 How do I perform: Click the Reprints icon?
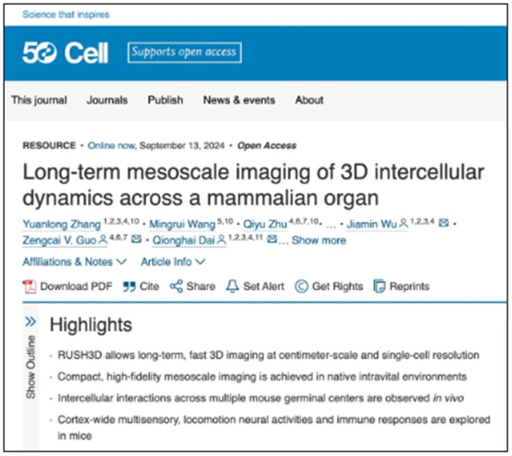[x=379, y=286]
